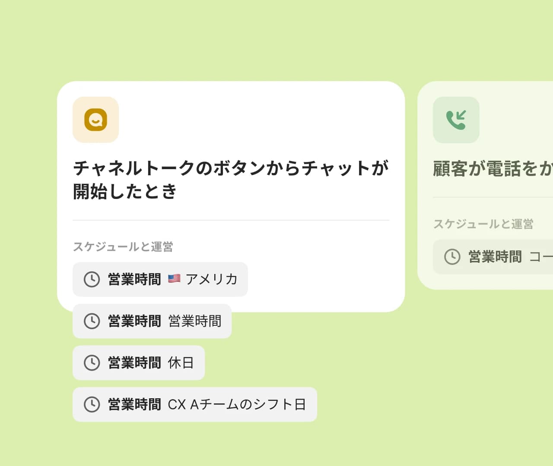Click the clock icon on 営業時間 営業時間 chip
The width and height of the screenshot is (553, 466).
pyautogui.click(x=91, y=321)
